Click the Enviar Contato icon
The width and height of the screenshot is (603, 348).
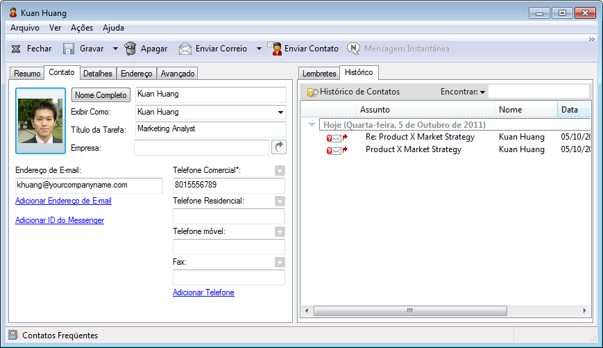click(x=275, y=49)
